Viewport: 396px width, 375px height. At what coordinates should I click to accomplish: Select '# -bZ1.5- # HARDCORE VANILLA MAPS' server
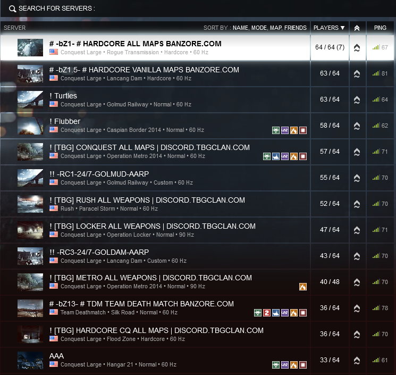tap(144, 70)
